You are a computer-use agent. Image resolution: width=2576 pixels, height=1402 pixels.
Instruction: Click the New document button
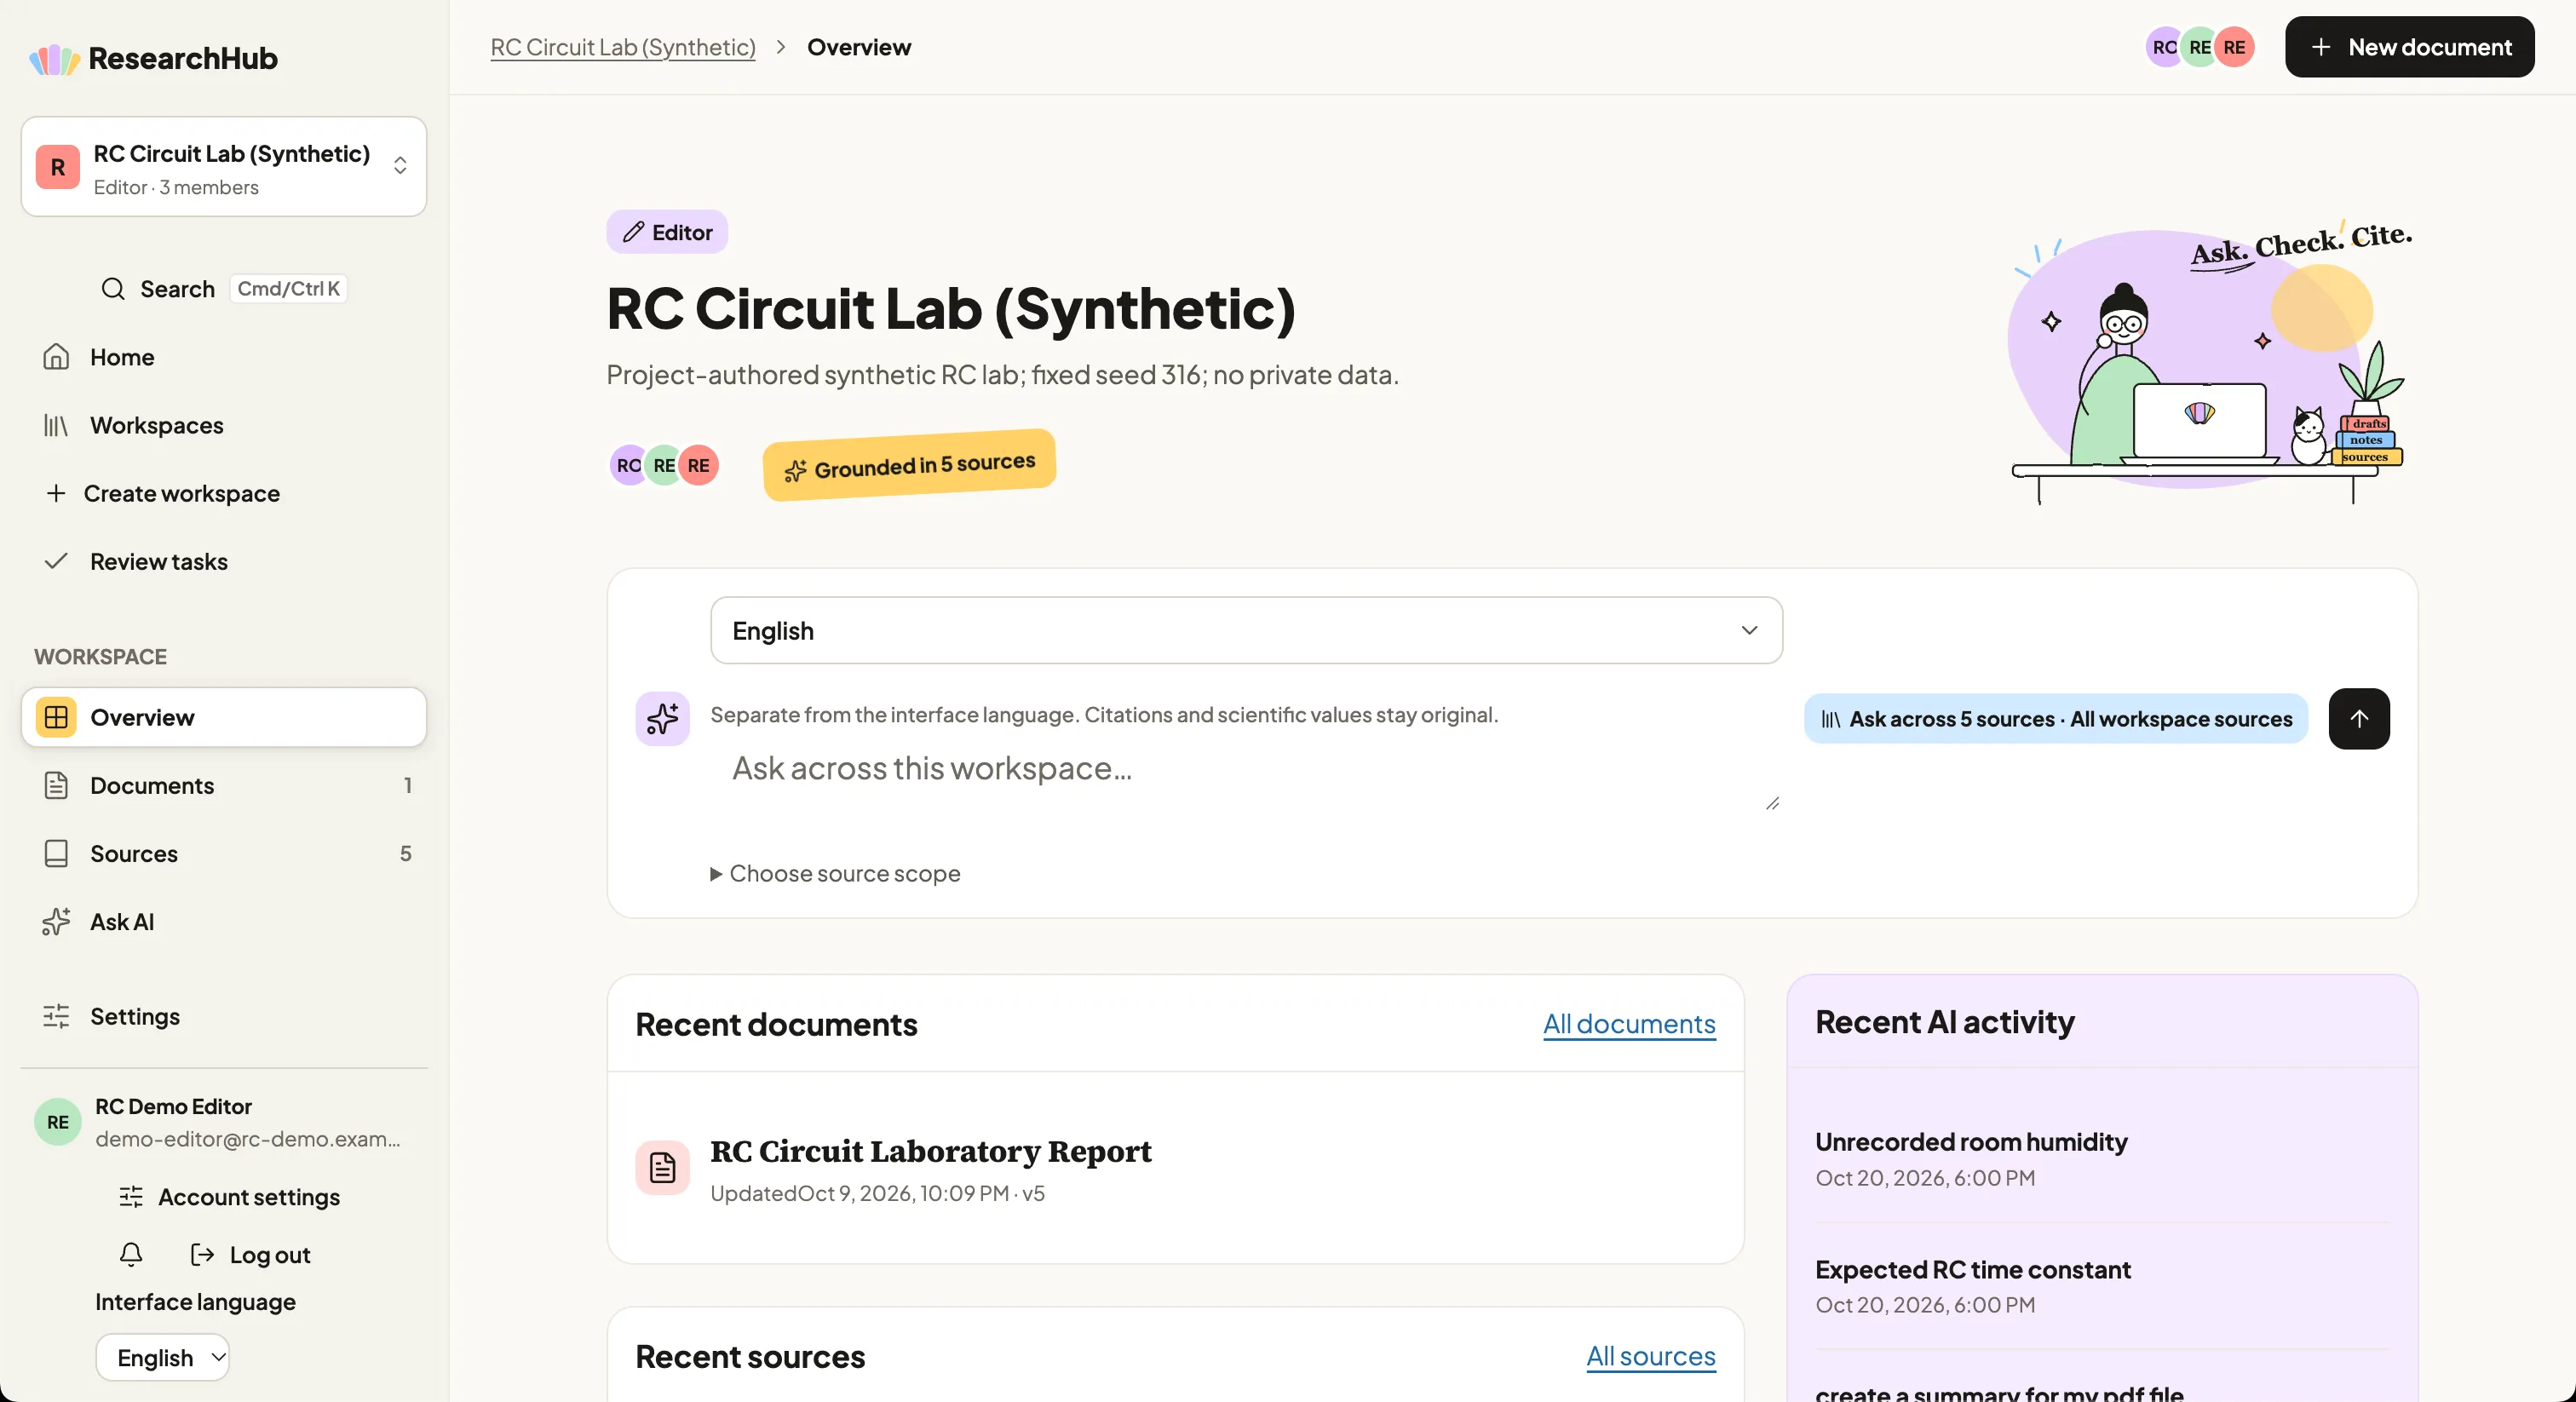point(2409,47)
